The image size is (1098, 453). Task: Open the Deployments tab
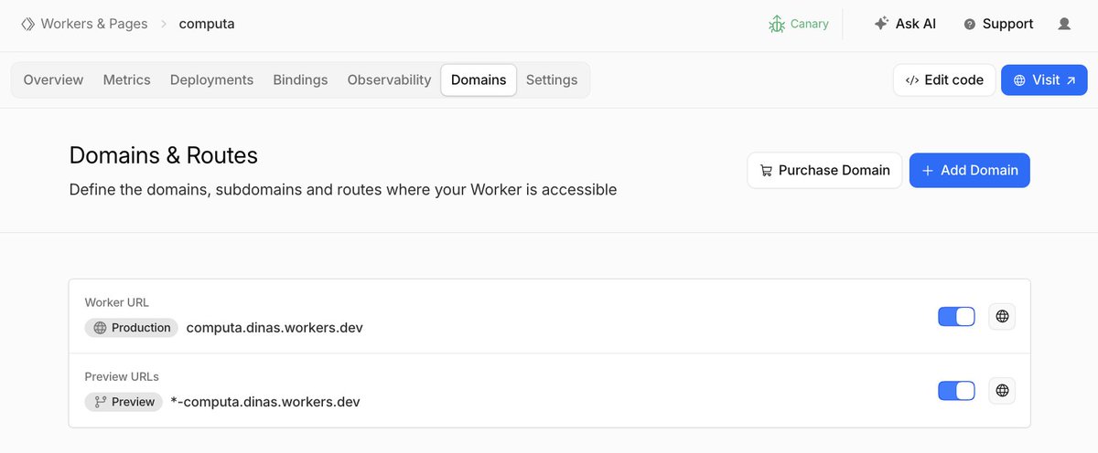211,79
